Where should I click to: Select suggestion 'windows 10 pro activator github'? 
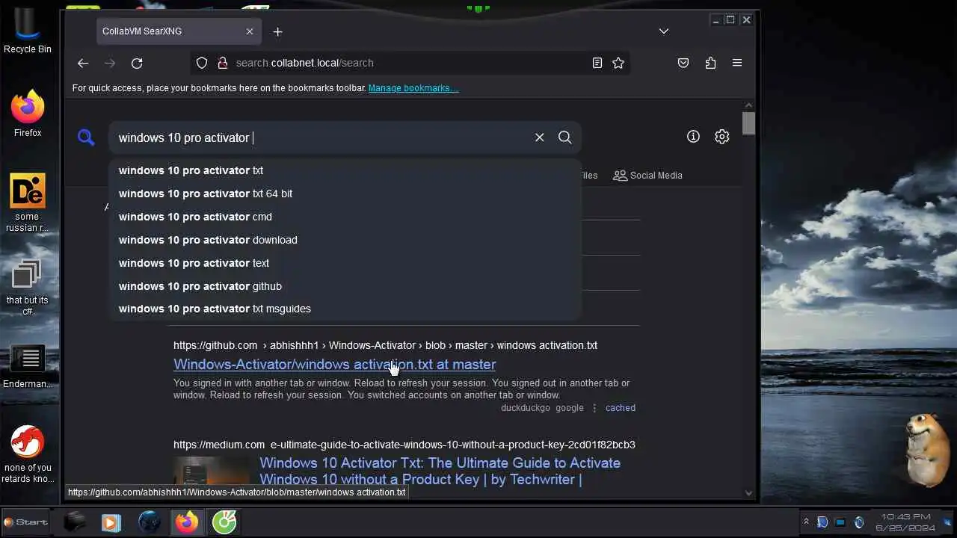[345, 286]
